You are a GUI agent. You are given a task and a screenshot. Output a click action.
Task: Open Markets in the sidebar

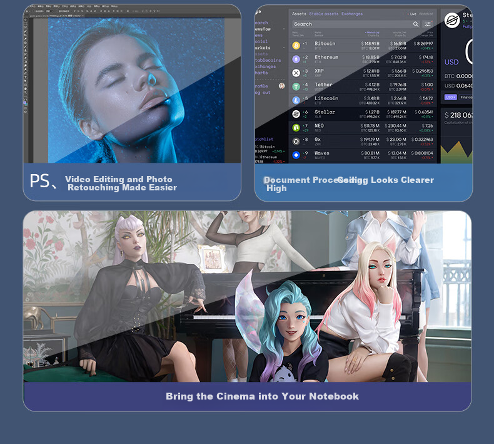(x=263, y=48)
